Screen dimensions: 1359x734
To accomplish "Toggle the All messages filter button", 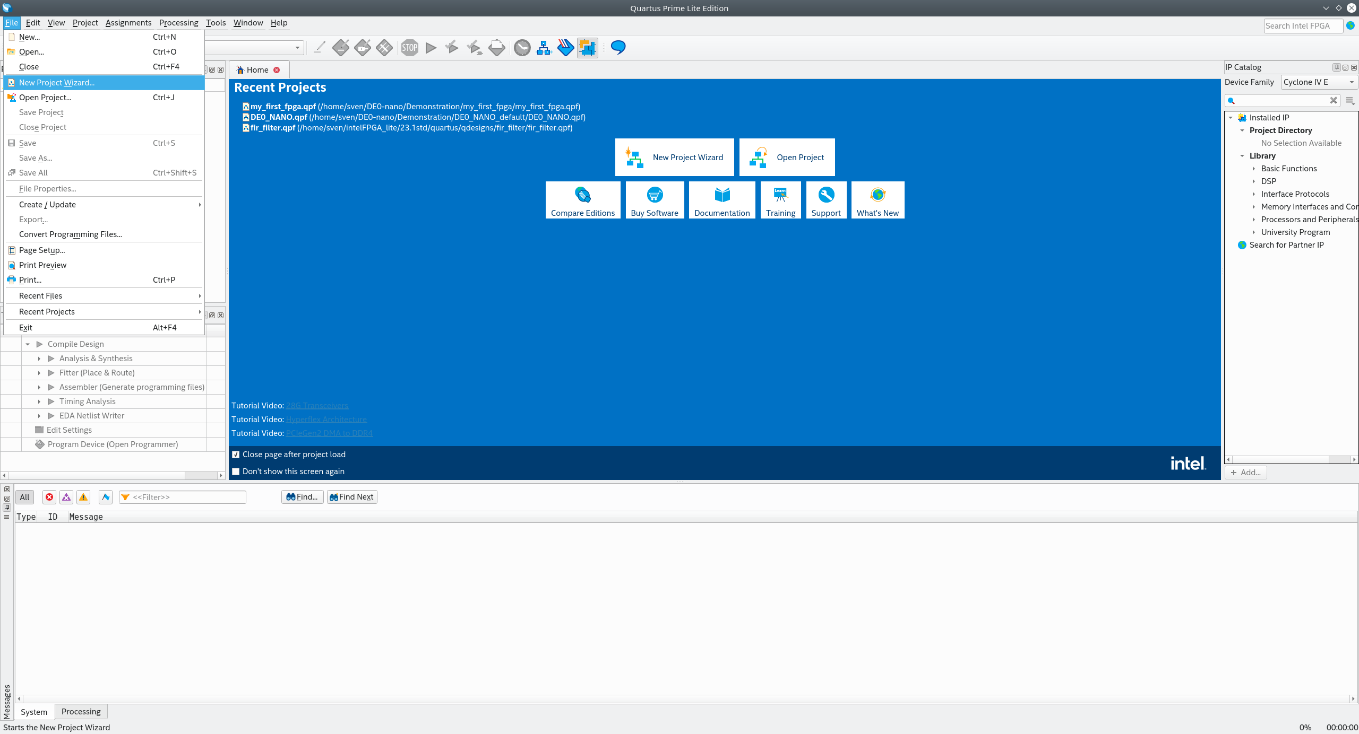I will [x=24, y=497].
